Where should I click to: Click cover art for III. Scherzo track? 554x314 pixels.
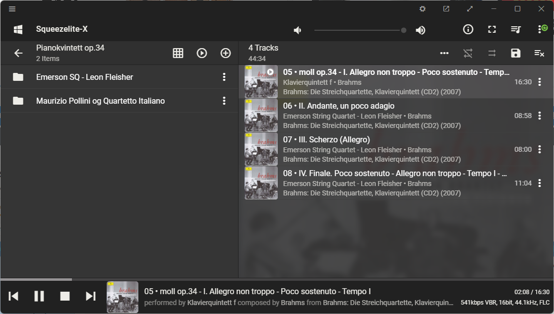coord(261,149)
